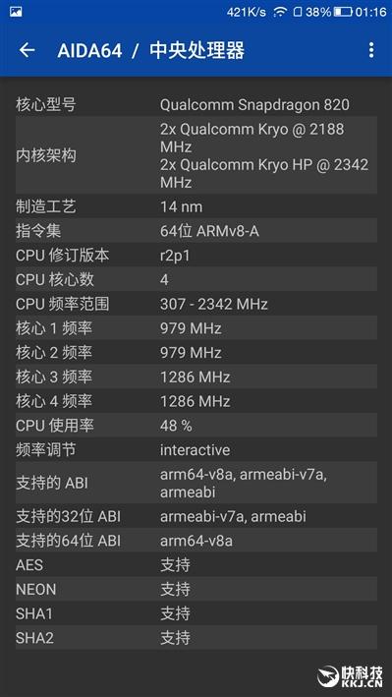The image size is (392, 697).
Task: Select the CPU 频率范围 row
Action: [196, 304]
